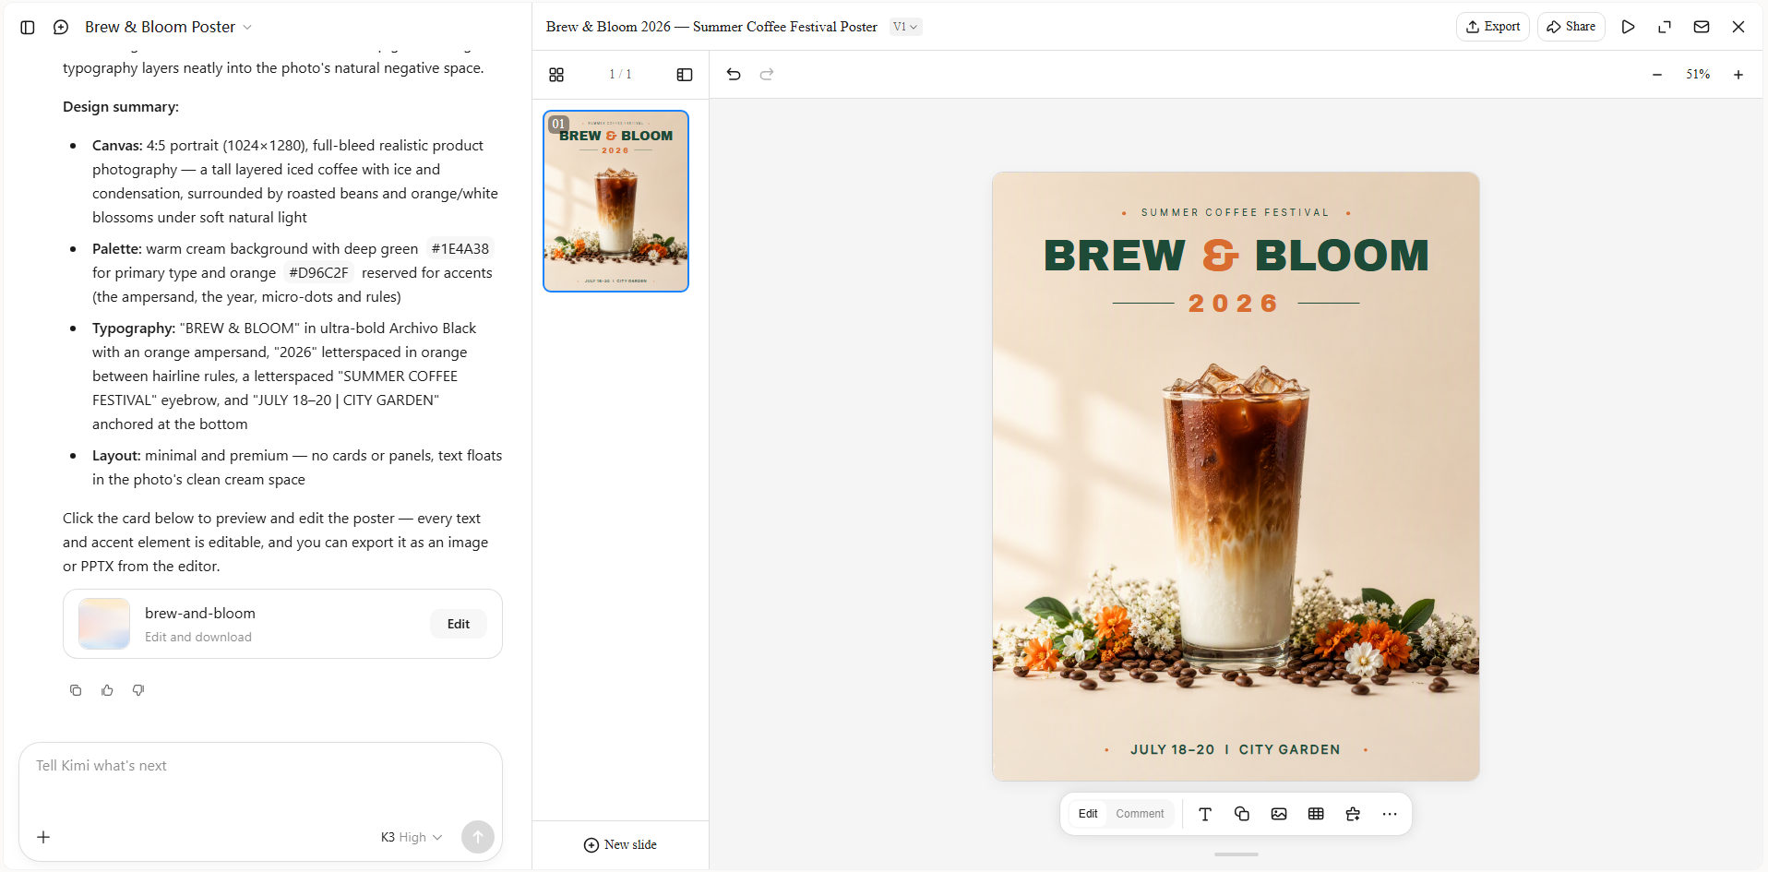Close the poster editor panel

coord(1738,27)
